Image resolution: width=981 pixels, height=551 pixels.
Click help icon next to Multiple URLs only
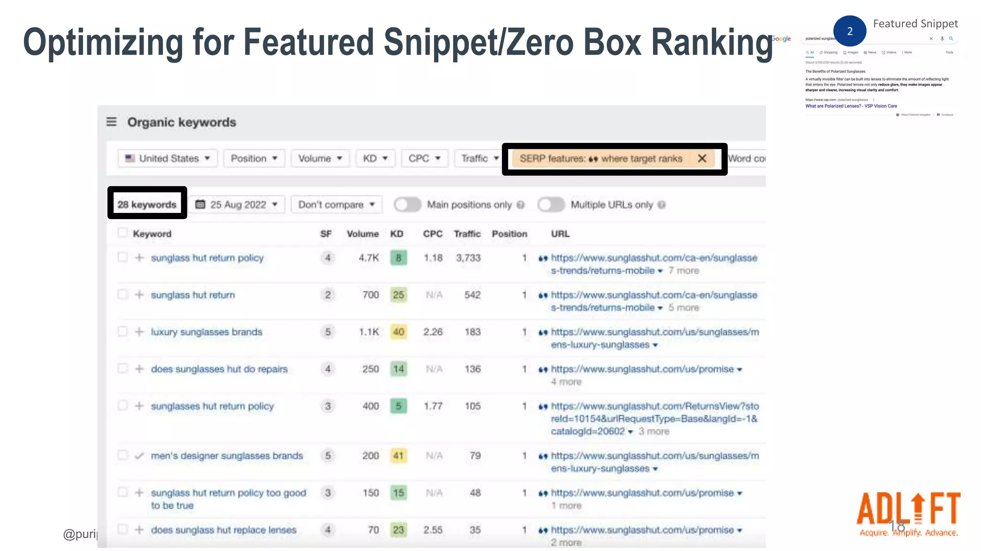[662, 205]
